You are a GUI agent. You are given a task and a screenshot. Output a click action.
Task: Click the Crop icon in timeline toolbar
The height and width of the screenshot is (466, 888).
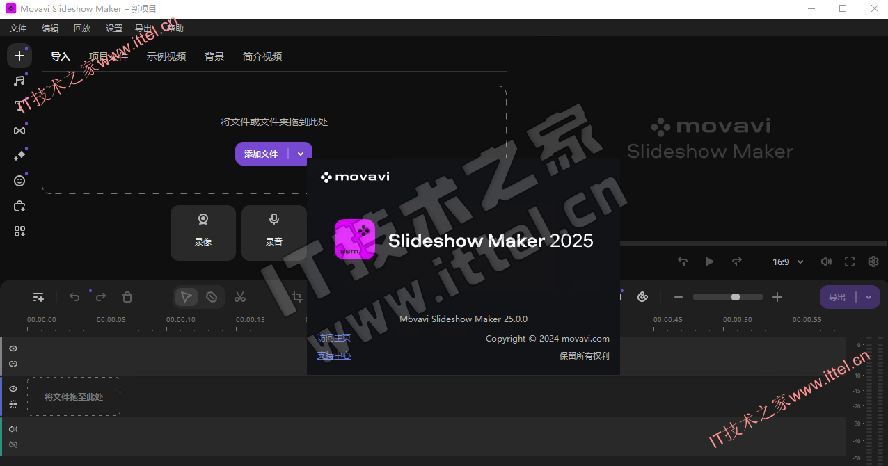[297, 297]
